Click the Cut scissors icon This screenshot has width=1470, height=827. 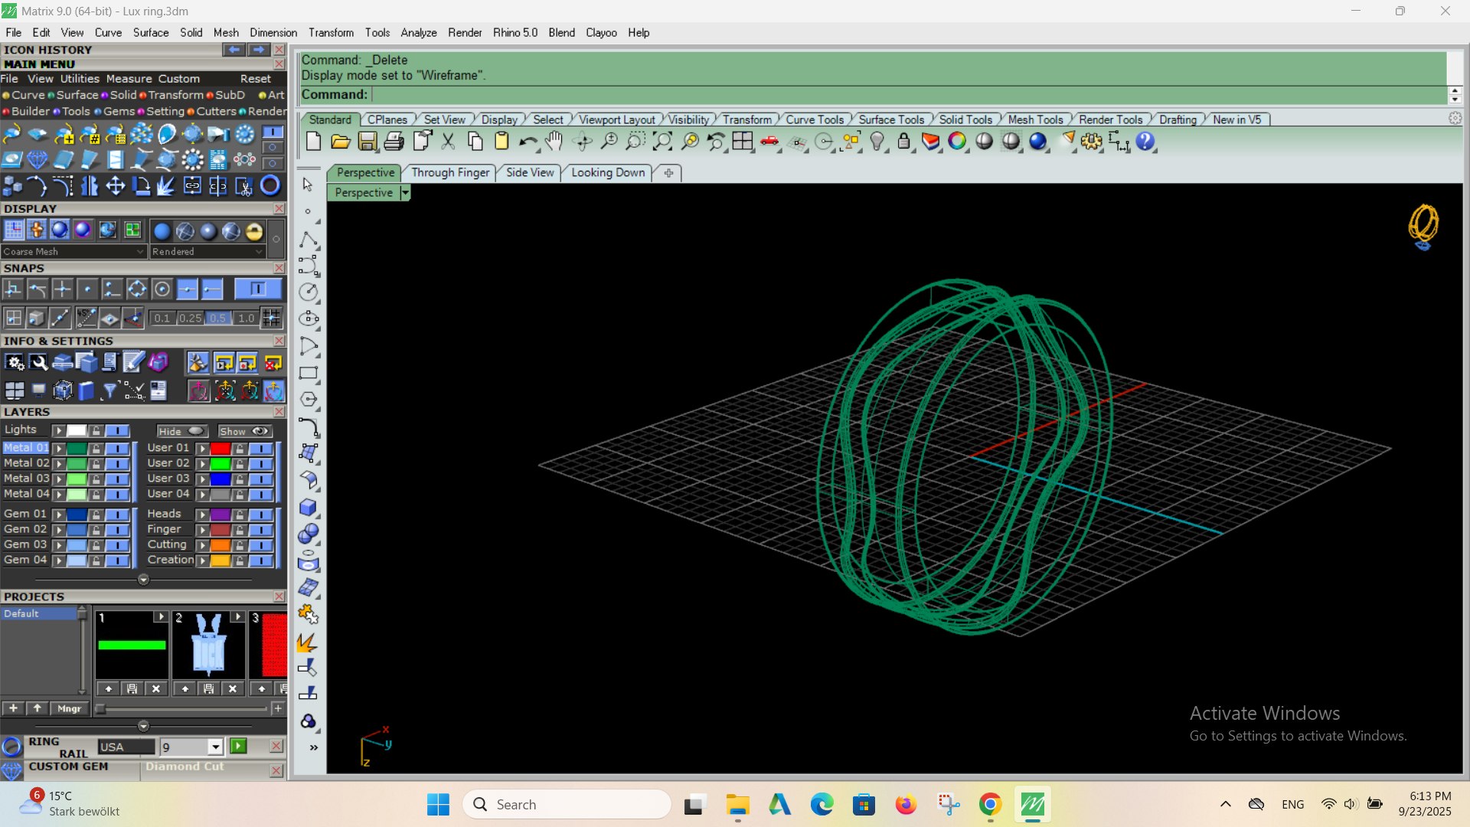tap(449, 142)
